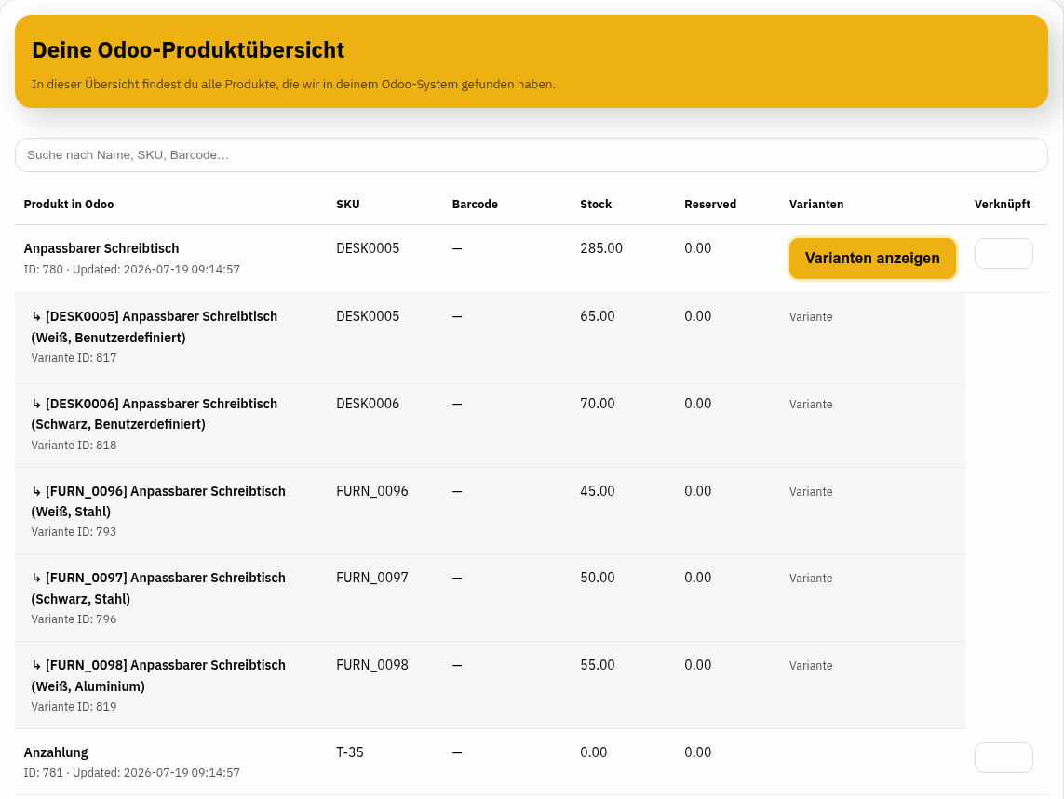1064x799 pixels.
Task: Select stock value 55.00
Action: [597, 665]
